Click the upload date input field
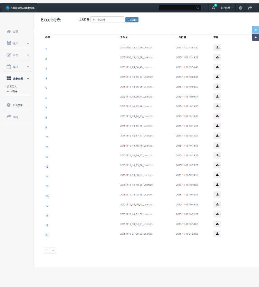 107,20
